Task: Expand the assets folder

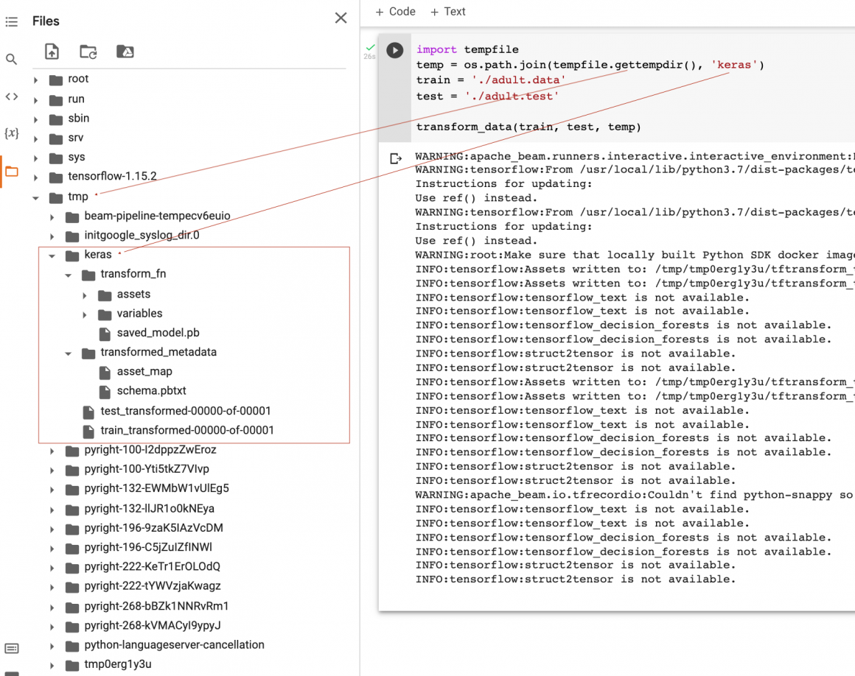Action: pos(85,295)
